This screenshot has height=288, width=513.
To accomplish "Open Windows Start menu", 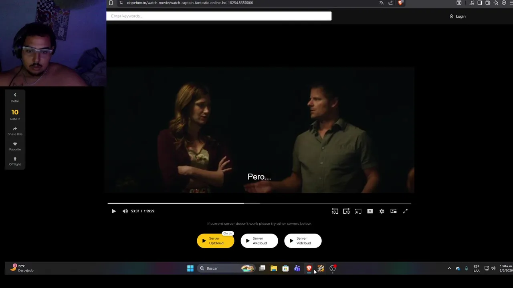I will point(190,268).
